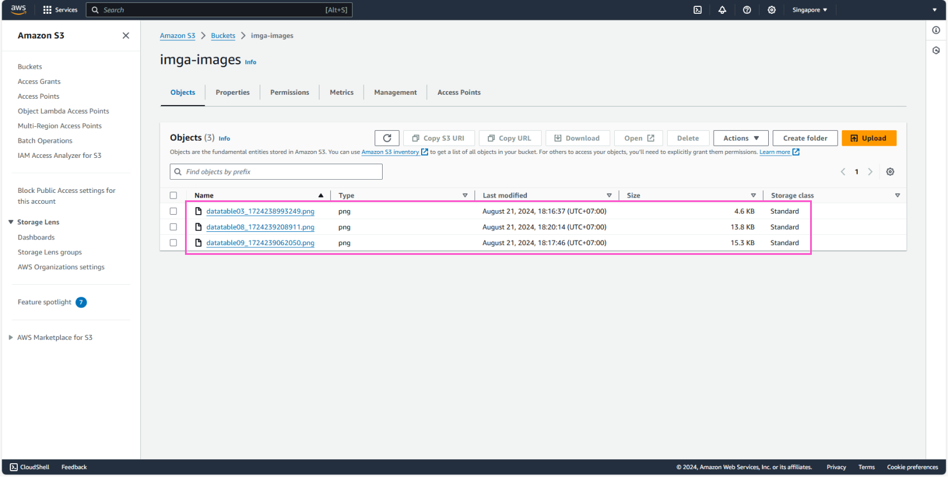Image resolution: width=948 pixels, height=477 pixels.
Task: Open the AWS home logo
Action: click(18, 10)
